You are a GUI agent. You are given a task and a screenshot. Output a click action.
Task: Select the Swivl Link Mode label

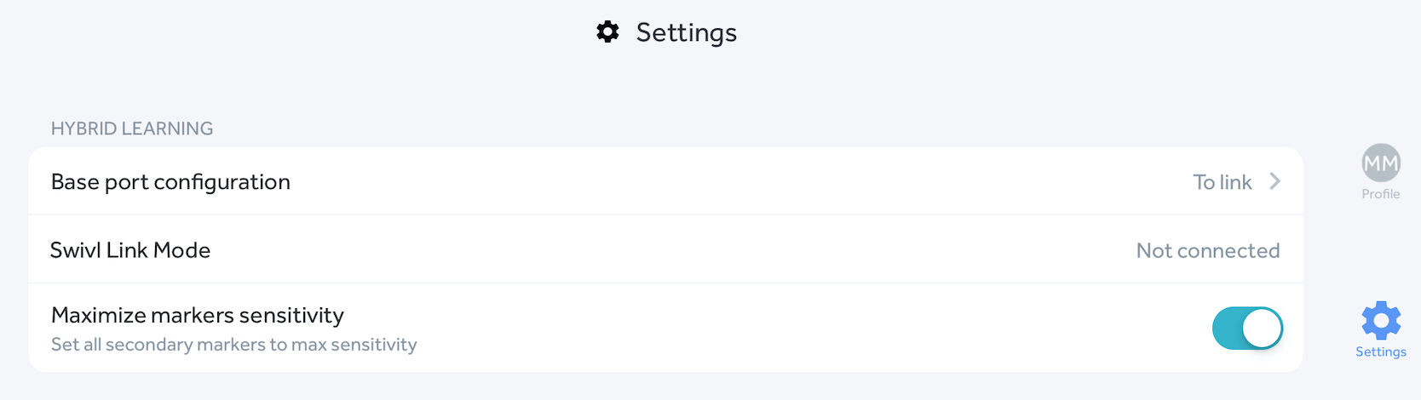[x=130, y=250]
